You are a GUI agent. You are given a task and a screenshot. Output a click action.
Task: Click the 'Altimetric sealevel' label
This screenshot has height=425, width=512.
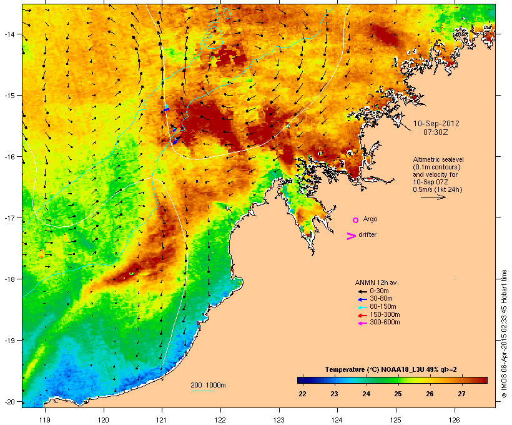(x=438, y=159)
